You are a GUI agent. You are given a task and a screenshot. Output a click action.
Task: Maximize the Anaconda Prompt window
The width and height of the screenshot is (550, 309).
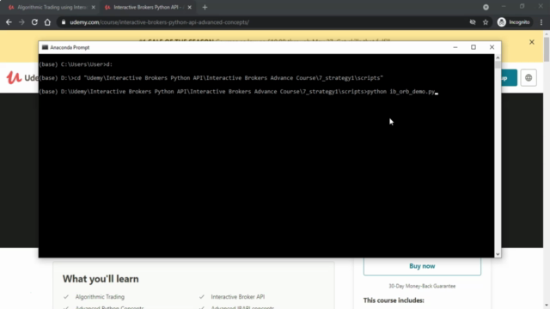(x=474, y=47)
